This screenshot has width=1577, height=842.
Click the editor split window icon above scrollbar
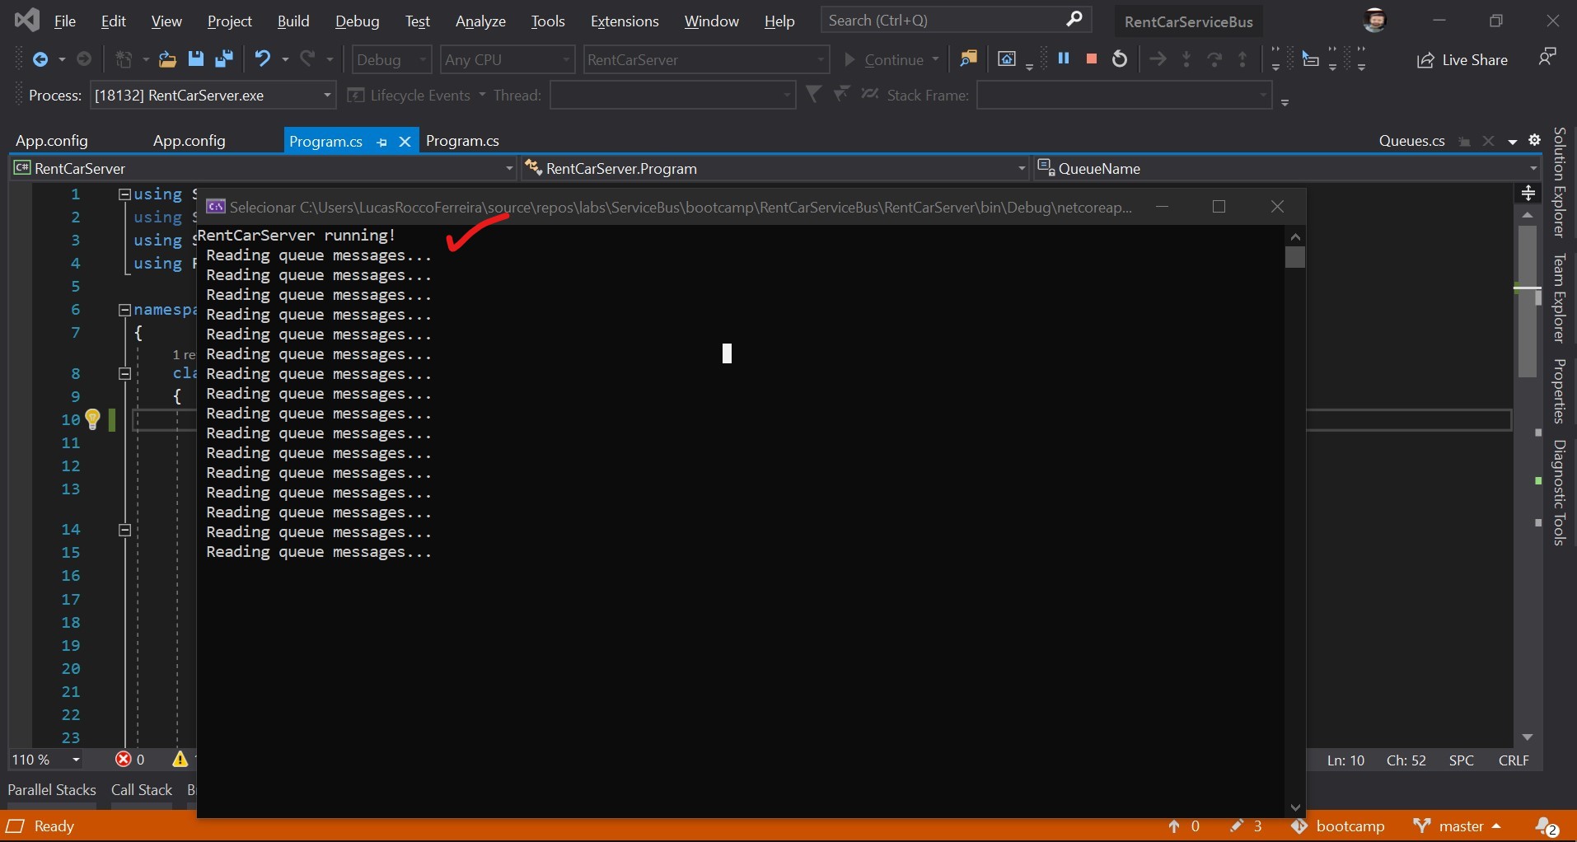(1528, 194)
